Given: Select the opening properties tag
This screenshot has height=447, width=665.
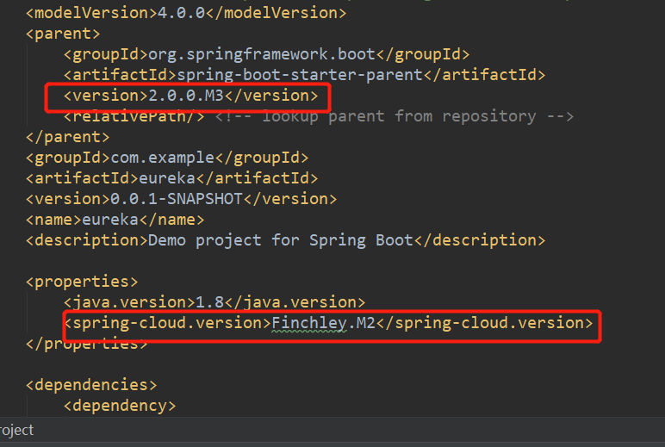Looking at the screenshot, I should (x=82, y=282).
